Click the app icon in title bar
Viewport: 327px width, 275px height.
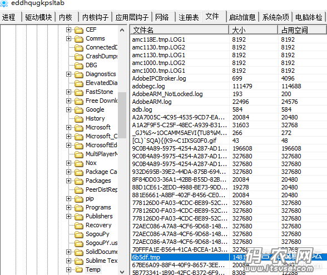[x=4, y=3]
